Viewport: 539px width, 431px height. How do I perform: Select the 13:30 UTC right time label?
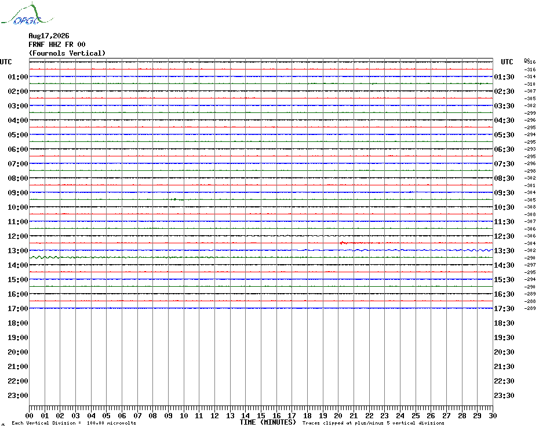click(504, 251)
